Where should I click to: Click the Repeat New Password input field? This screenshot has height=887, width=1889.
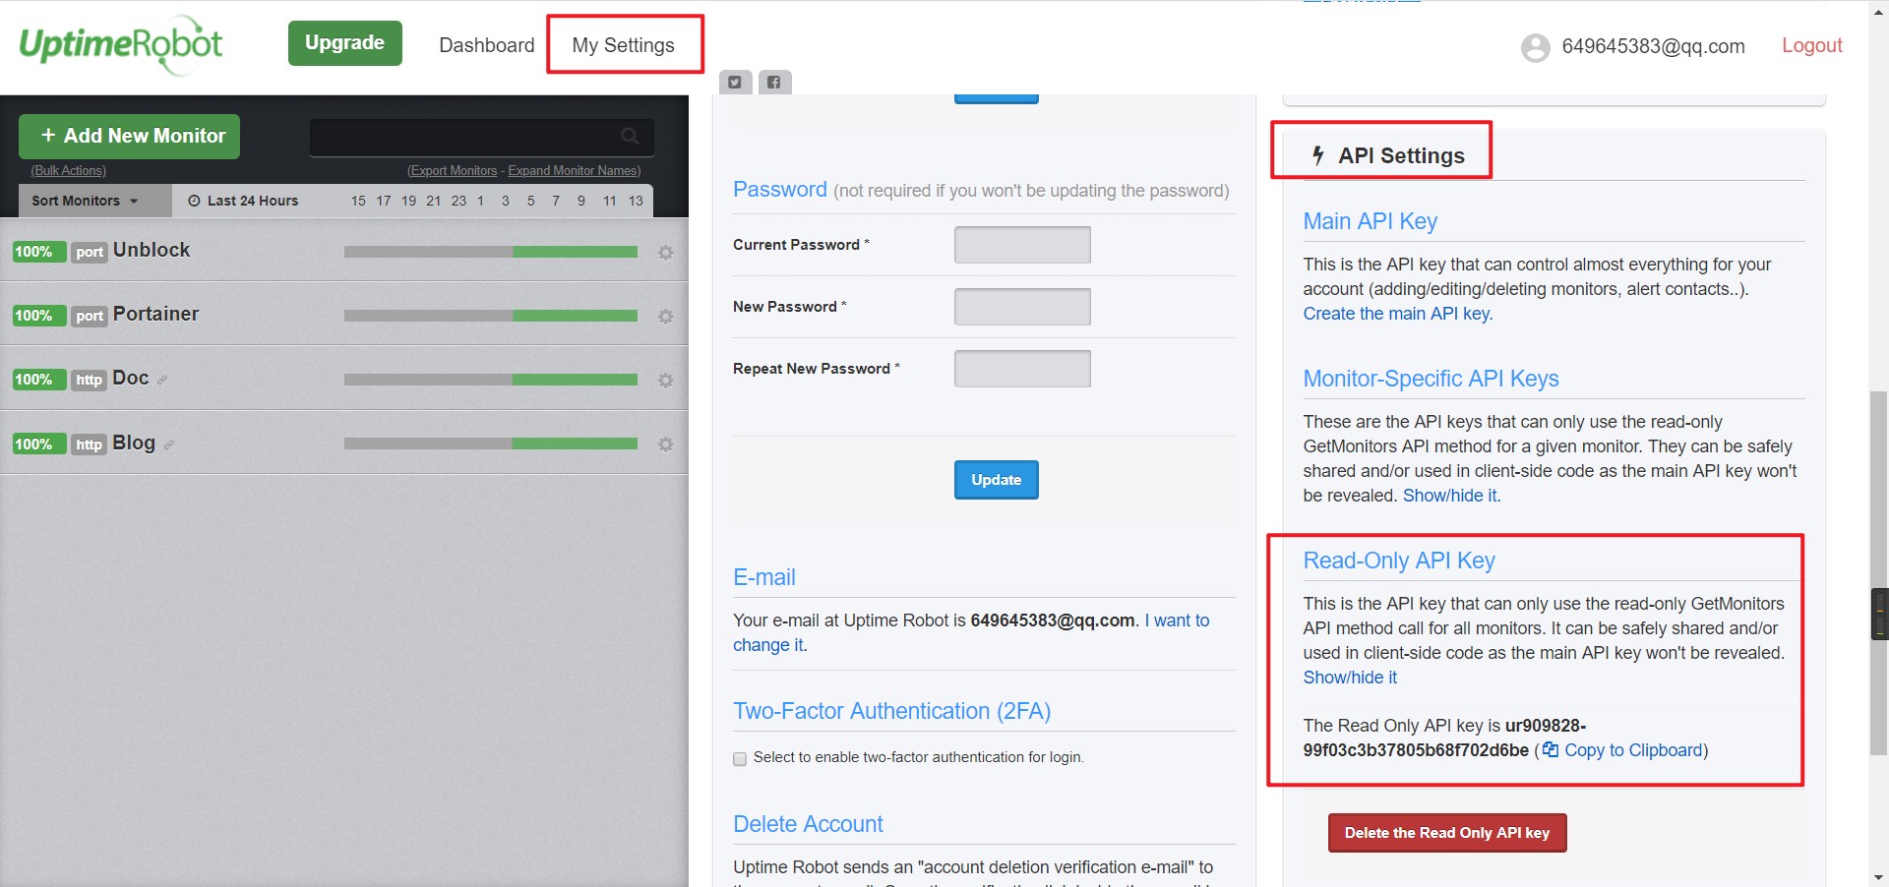1022,369
